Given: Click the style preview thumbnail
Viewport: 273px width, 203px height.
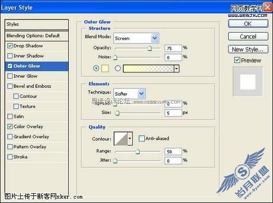Looking at the screenshot, I should point(248,82).
